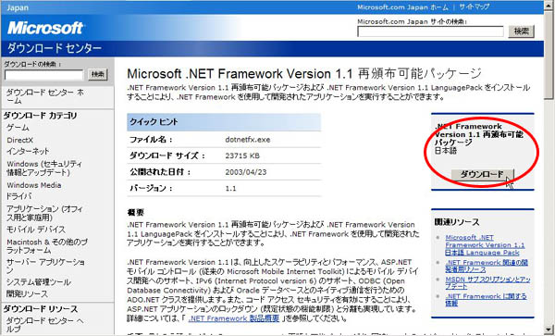Click the published date 2003/04/23
555x336 pixels.
246,172
